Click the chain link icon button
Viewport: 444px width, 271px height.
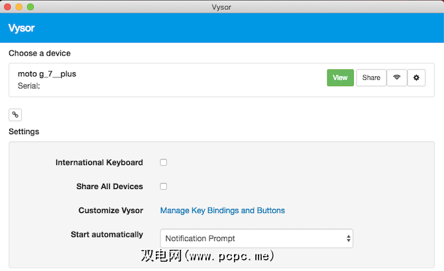tap(15, 114)
